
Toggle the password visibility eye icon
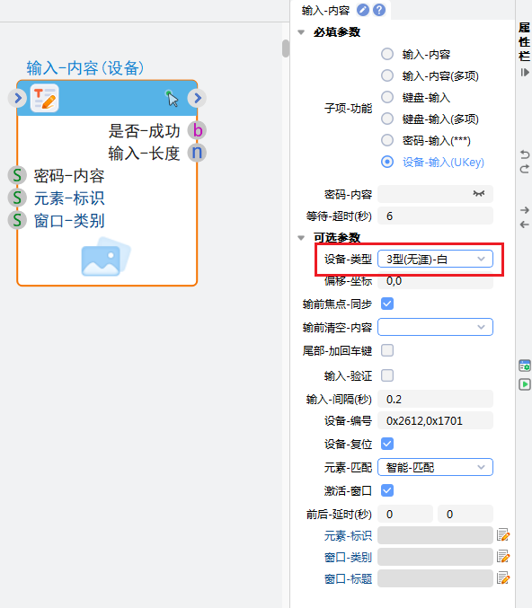[479, 193]
